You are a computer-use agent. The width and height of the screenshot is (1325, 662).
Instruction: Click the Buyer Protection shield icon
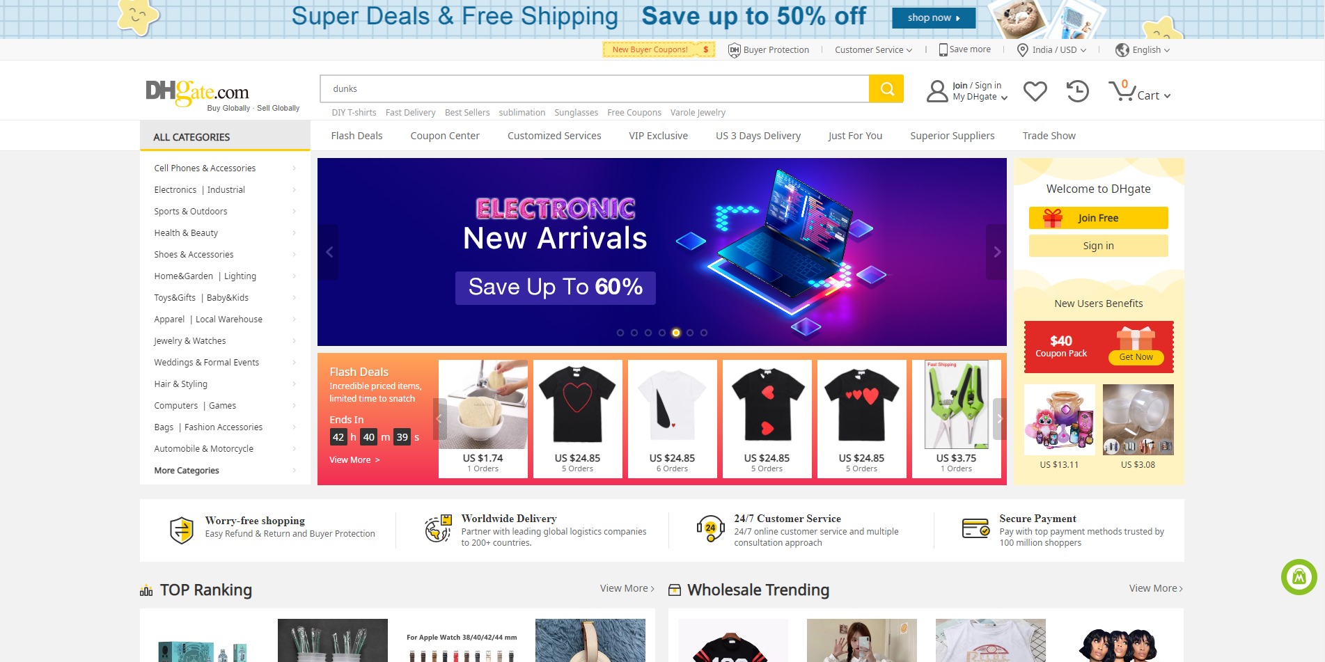click(x=734, y=50)
